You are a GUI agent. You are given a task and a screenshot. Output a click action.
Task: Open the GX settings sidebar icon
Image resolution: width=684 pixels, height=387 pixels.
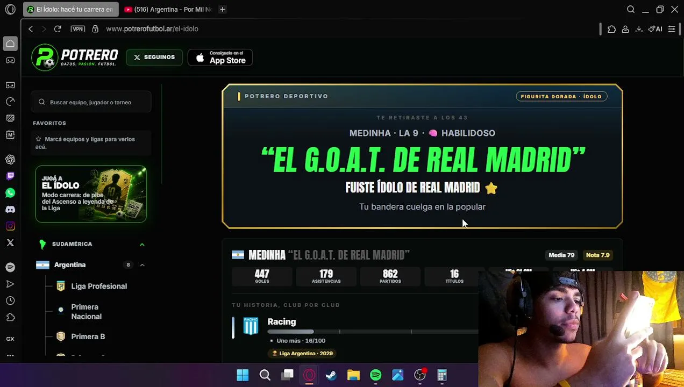(10, 339)
